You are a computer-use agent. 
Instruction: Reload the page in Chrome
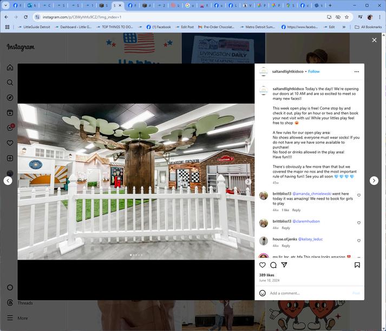click(x=25, y=17)
